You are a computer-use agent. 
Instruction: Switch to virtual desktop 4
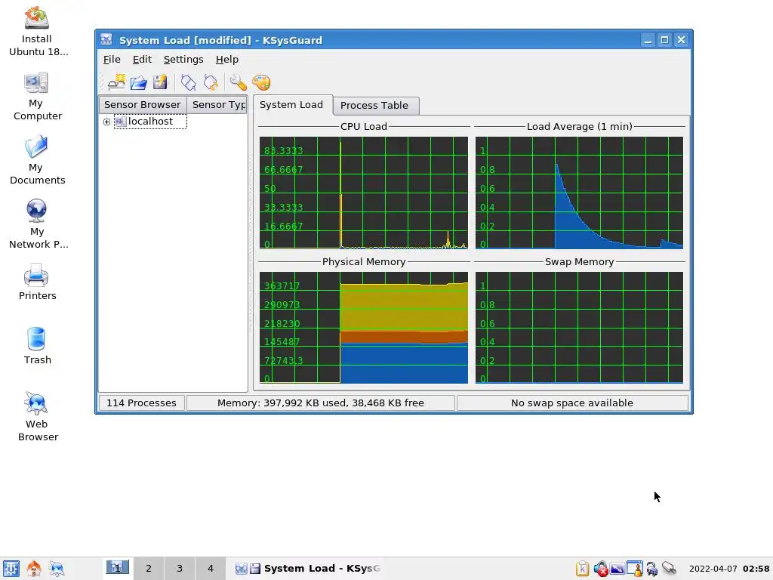[x=211, y=568]
